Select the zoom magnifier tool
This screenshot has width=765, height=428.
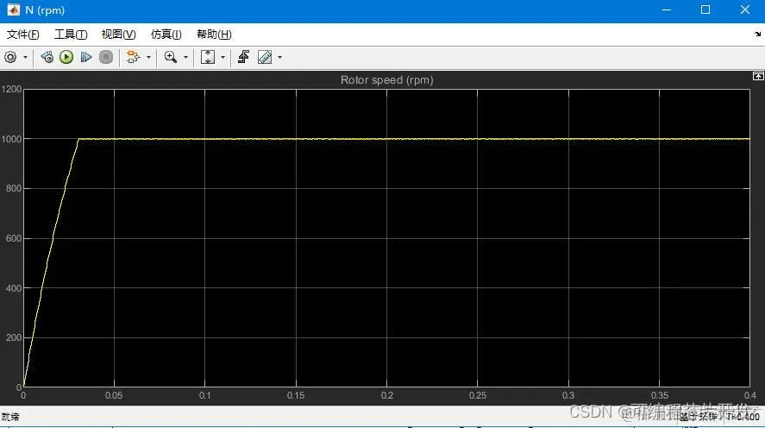[170, 57]
